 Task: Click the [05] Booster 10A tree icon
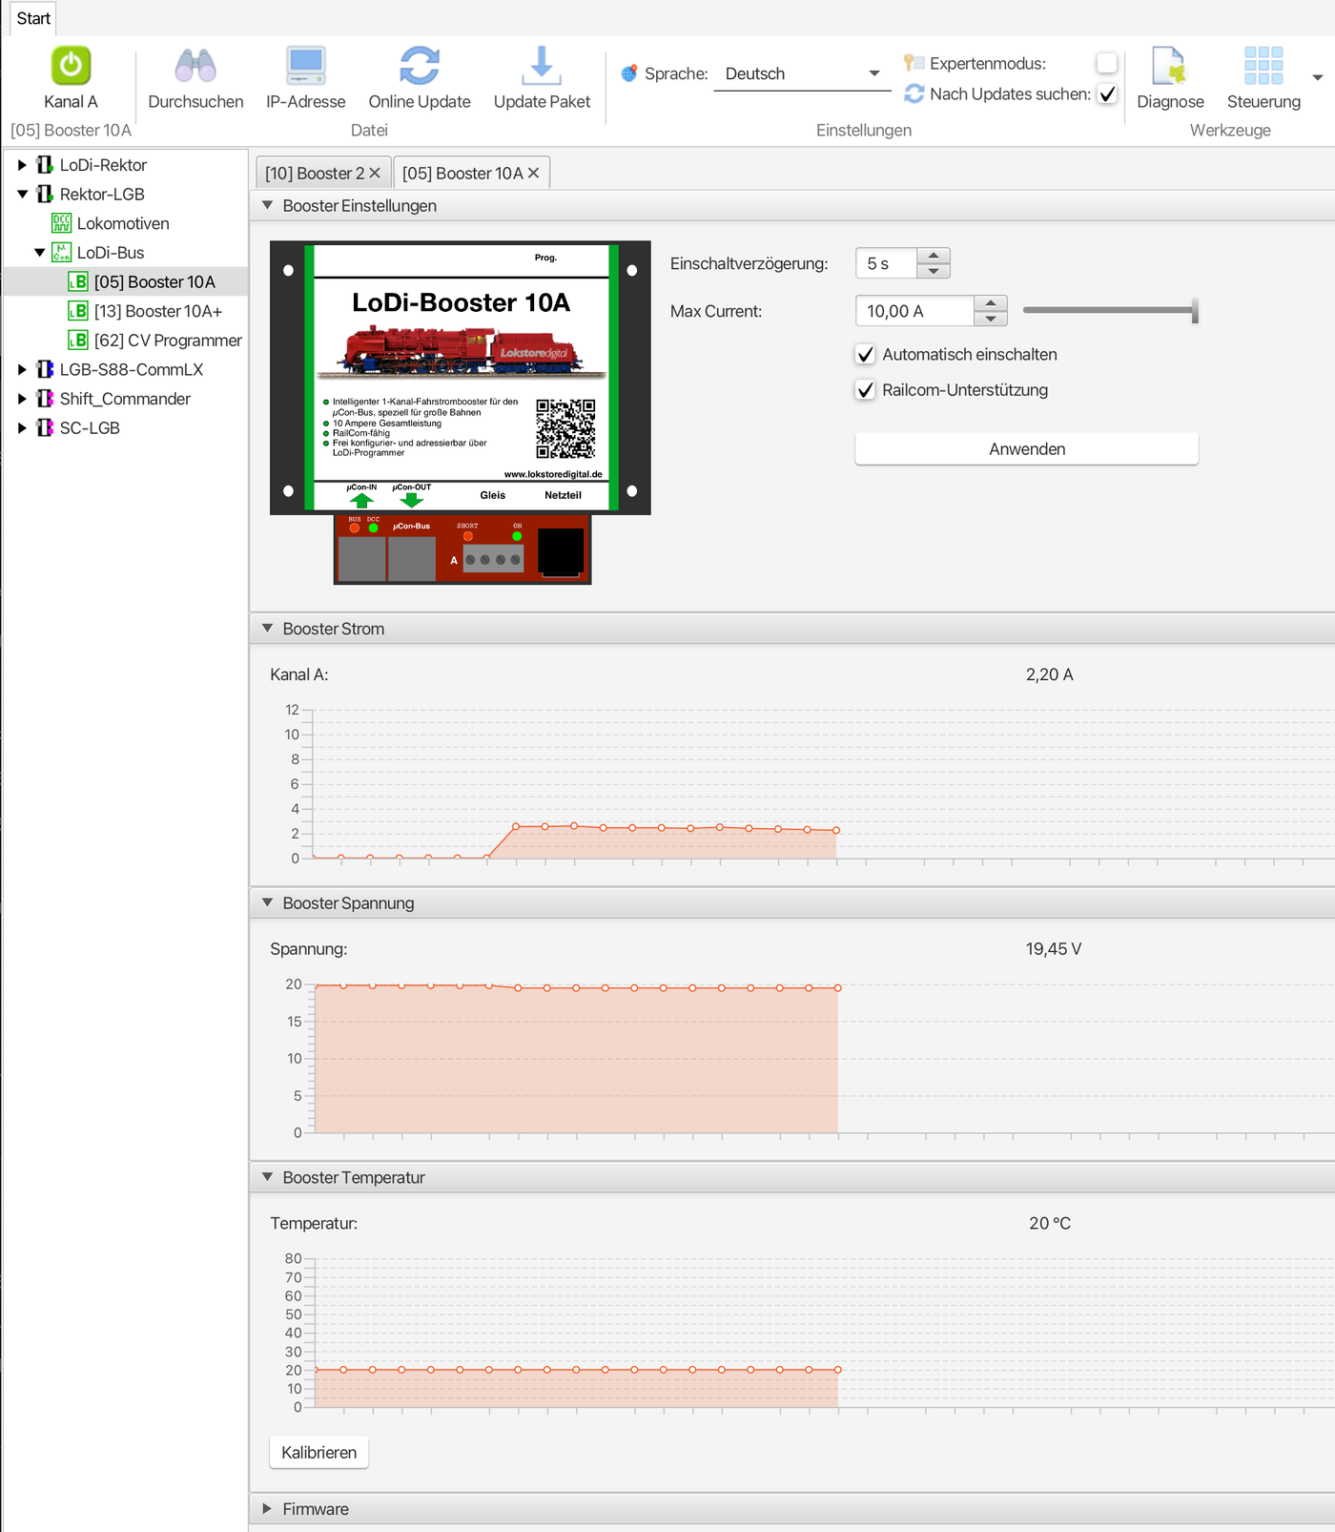(78, 282)
